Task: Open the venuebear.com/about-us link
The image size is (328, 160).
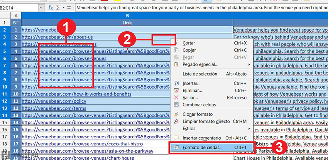Action: [x=57, y=37]
